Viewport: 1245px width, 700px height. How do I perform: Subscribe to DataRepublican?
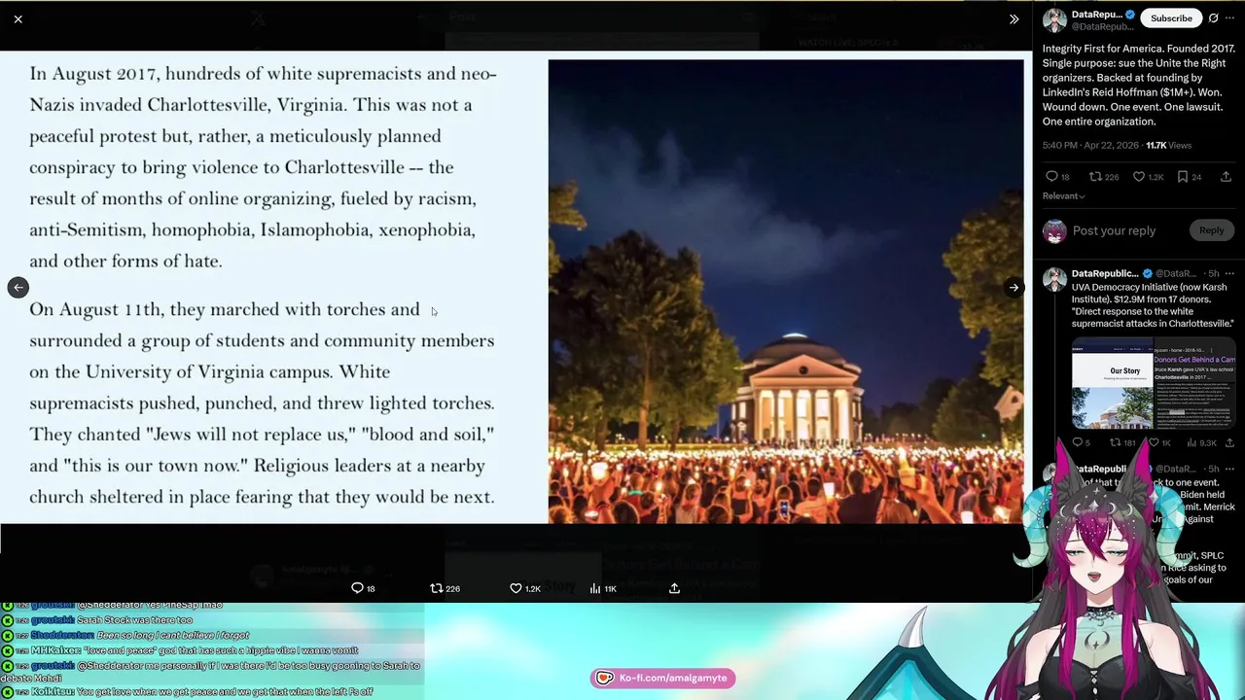[1171, 17]
